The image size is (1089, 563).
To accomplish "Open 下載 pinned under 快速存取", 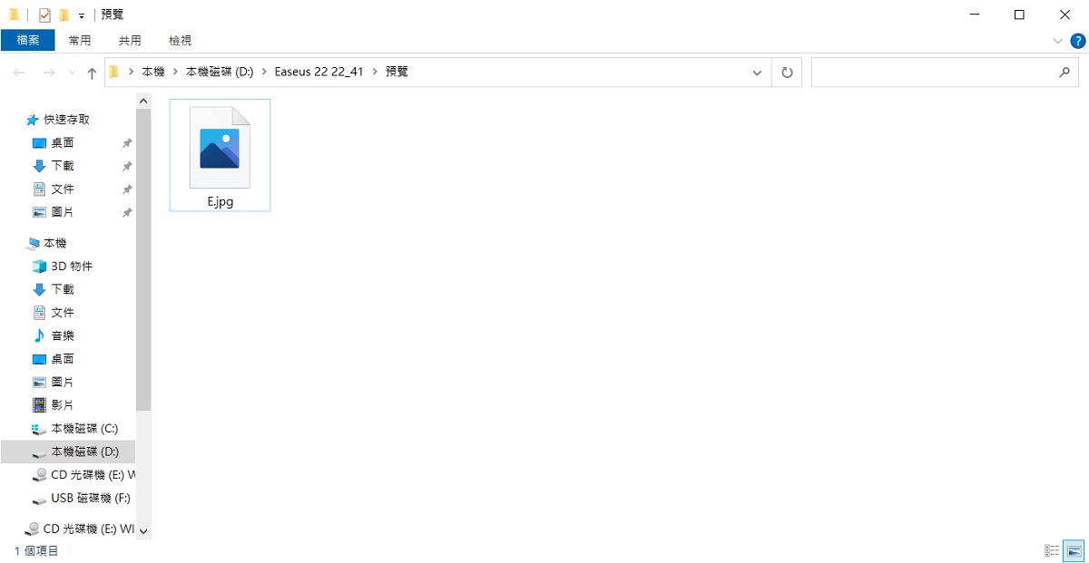I will 63,166.
